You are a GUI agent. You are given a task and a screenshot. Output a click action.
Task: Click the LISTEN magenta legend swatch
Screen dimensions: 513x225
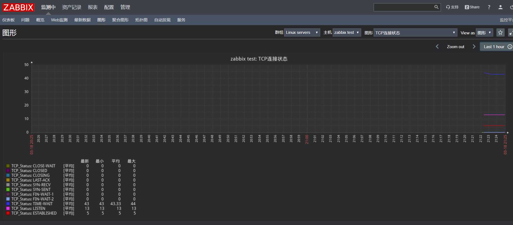[x=8, y=209]
